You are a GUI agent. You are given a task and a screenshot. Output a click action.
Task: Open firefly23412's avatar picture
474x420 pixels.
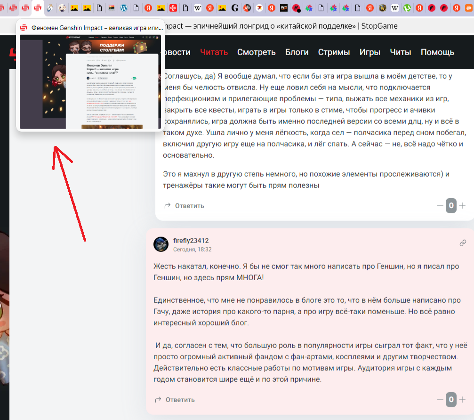161,244
